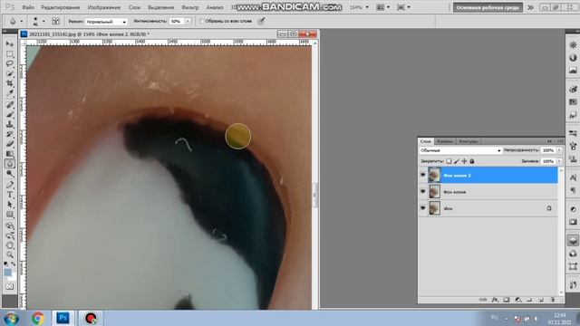Click the Интенсивность value field
The width and height of the screenshot is (580, 326).
[x=177, y=21]
